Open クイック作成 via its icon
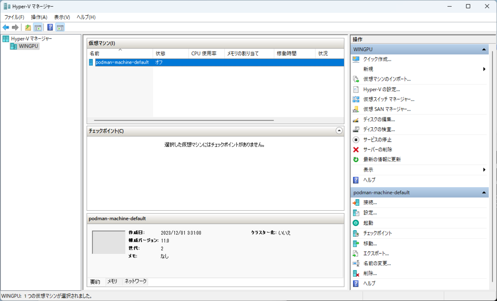 355,59
